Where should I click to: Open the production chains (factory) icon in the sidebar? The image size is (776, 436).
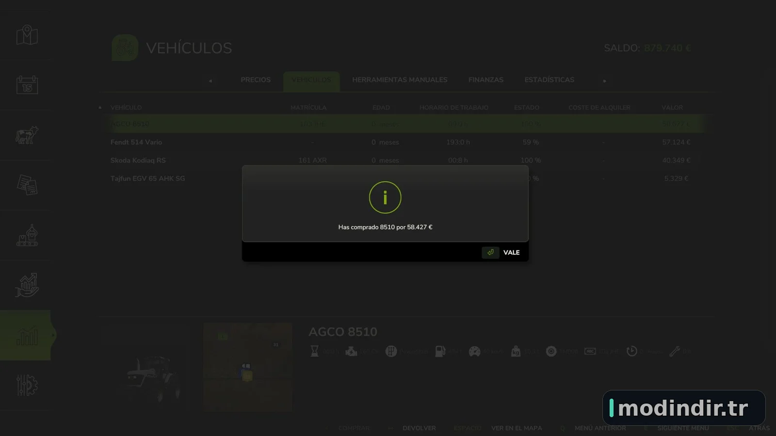(27, 235)
